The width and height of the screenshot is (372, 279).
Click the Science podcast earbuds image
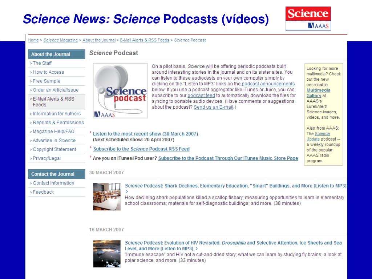tap(120, 90)
